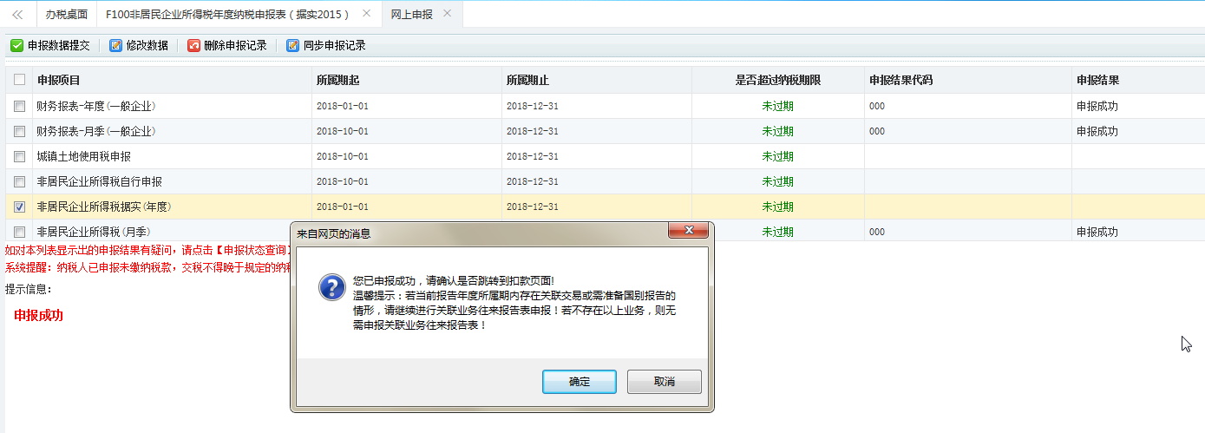Click the 同步申报记录 sync icon
Image resolution: width=1205 pixels, height=433 pixels.
point(293,46)
